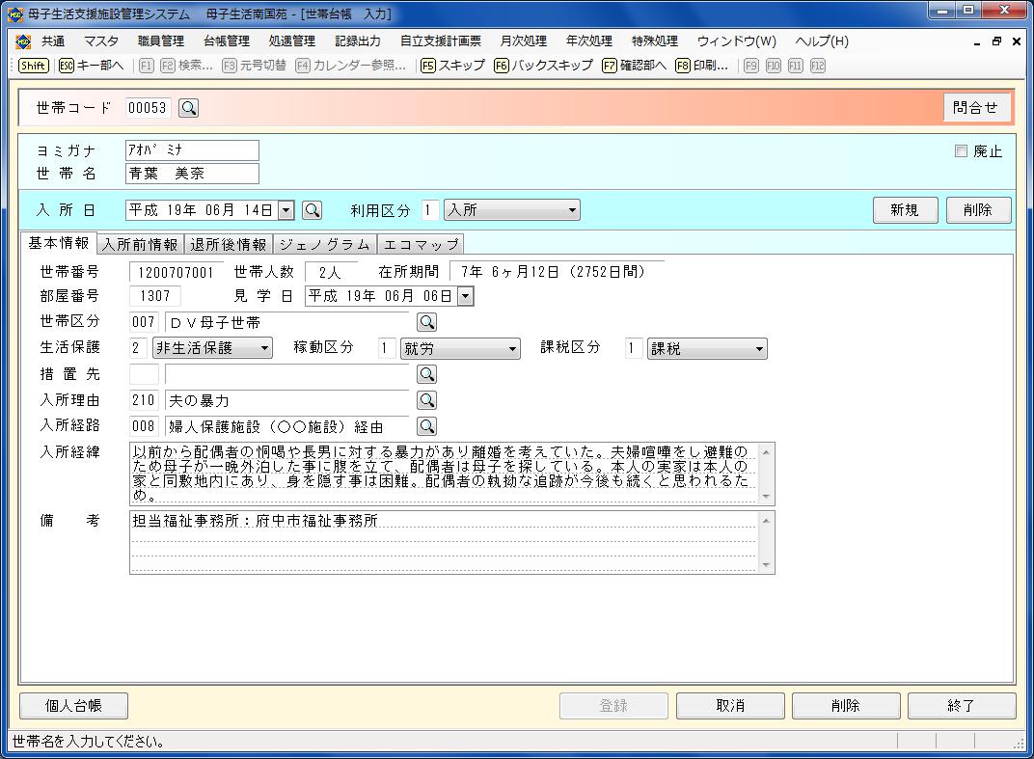Switch to the ジェノグラム tab

(x=324, y=245)
